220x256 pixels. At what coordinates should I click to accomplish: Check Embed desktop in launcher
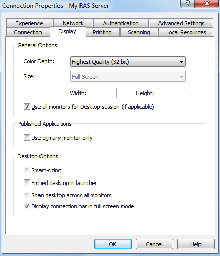pyautogui.click(x=27, y=183)
